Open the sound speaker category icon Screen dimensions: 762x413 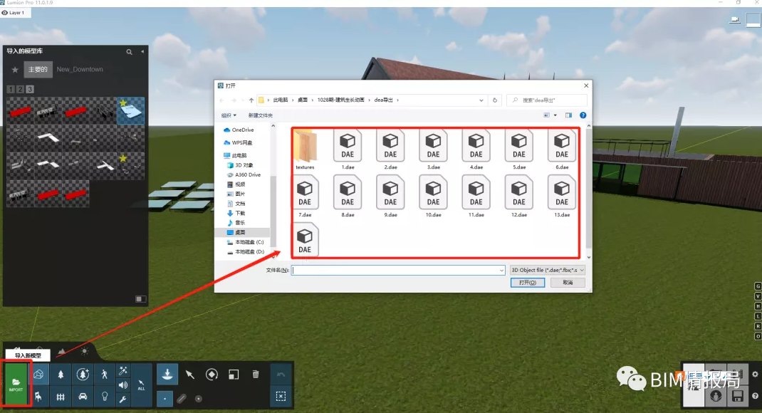pos(123,385)
